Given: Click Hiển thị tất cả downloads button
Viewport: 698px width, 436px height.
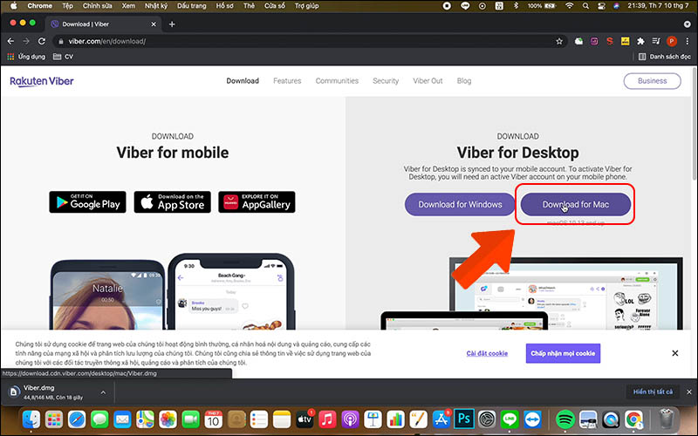Looking at the screenshot, I should 653,392.
